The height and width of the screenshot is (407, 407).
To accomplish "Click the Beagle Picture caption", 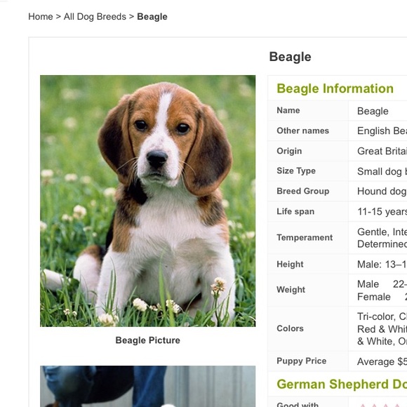I will point(147,340).
